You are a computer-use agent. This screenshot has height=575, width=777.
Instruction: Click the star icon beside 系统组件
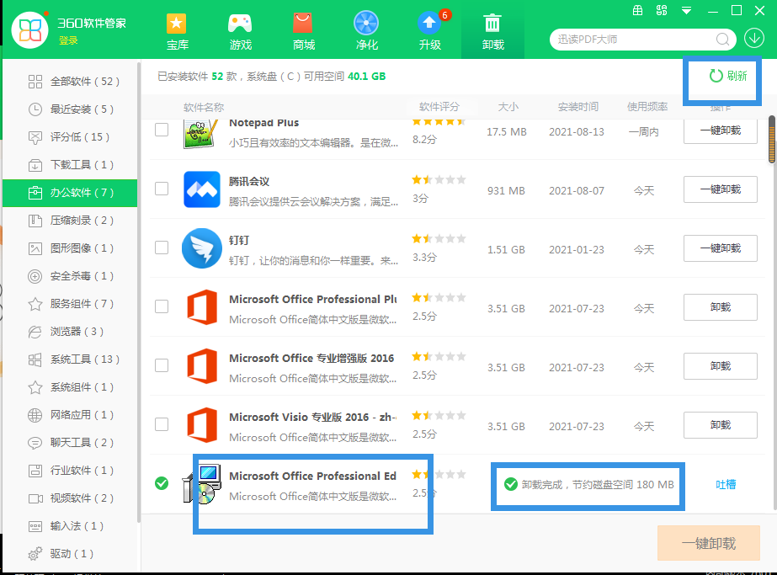(x=35, y=387)
